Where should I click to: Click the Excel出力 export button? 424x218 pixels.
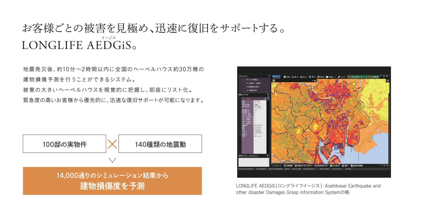(335, 165)
